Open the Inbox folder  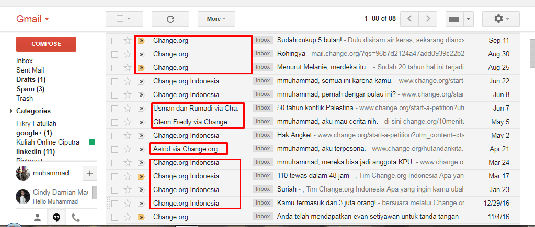(25, 61)
